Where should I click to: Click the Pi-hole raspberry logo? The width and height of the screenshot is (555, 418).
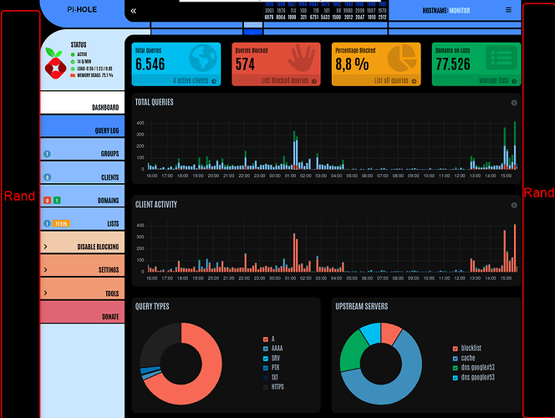click(55, 63)
